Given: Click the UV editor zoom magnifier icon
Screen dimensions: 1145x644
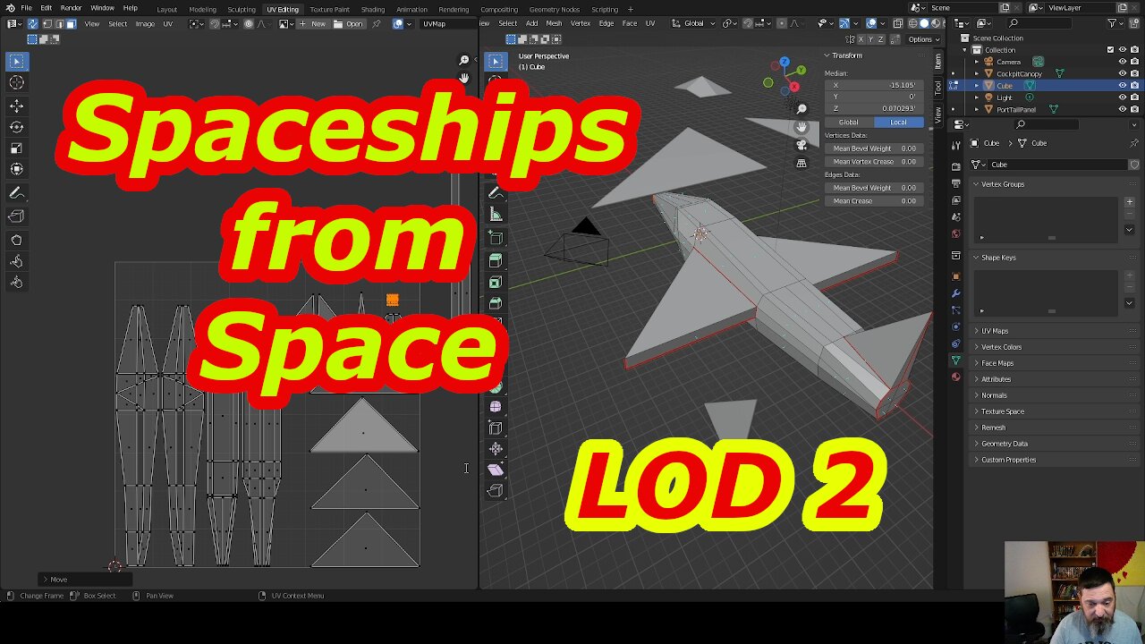Looking at the screenshot, I should [463, 61].
